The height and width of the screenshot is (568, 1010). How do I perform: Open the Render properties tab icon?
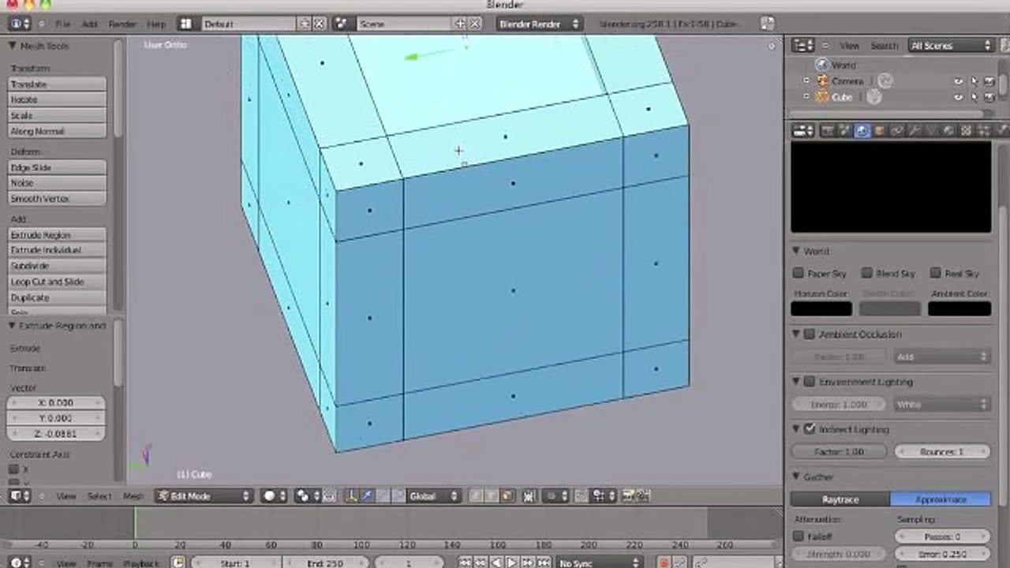pos(827,131)
